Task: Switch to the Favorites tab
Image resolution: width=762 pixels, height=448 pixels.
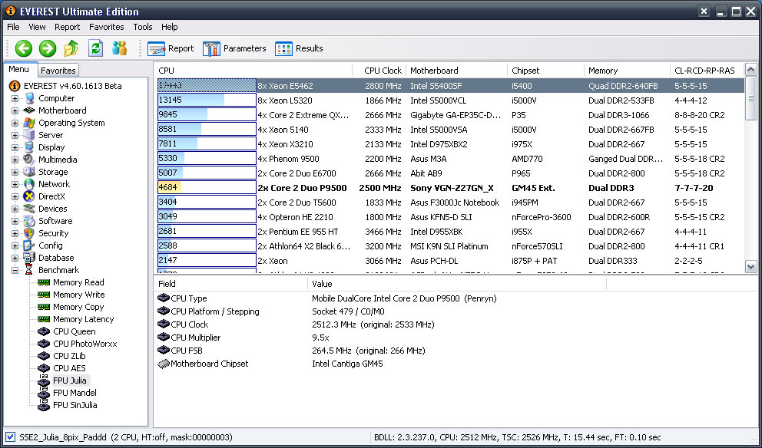Action: (58, 71)
